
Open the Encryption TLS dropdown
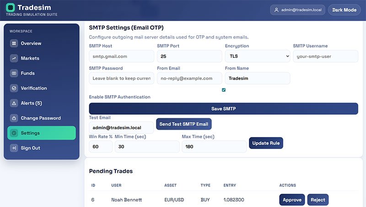click(258, 56)
